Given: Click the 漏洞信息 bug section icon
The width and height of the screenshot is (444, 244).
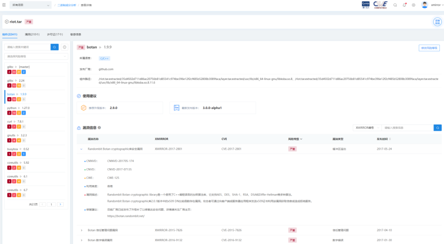Looking at the screenshot, I should click(79, 128).
